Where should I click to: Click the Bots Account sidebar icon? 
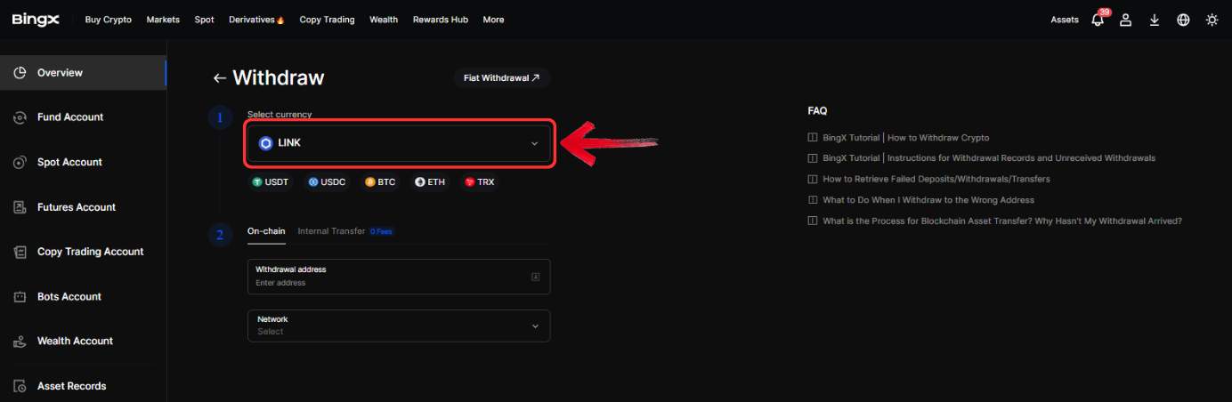point(20,297)
